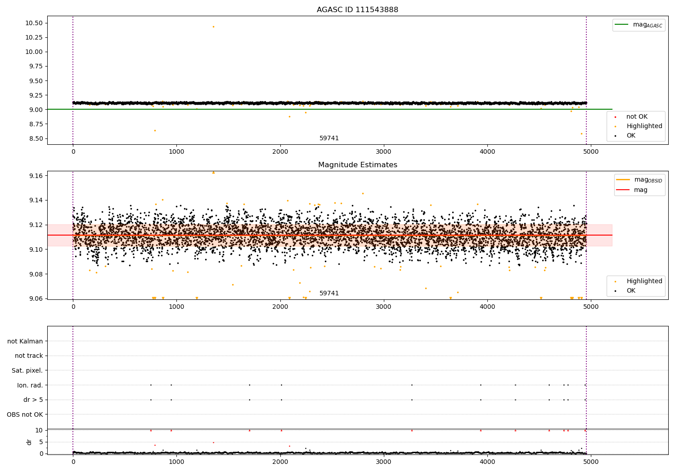Click the '5' tick on the dr axis
Screen dimensions: 675x472
pos(41,442)
